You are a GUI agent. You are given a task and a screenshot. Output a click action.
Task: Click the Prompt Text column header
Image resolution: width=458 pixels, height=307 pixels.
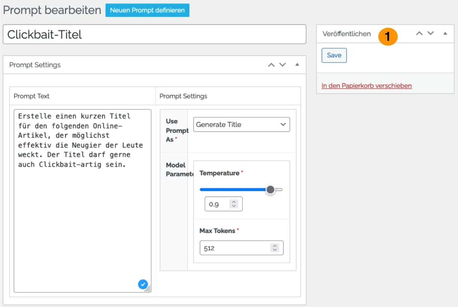31,96
